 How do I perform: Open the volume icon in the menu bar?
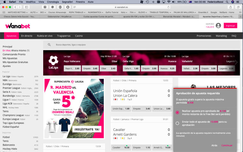click(174, 2)
